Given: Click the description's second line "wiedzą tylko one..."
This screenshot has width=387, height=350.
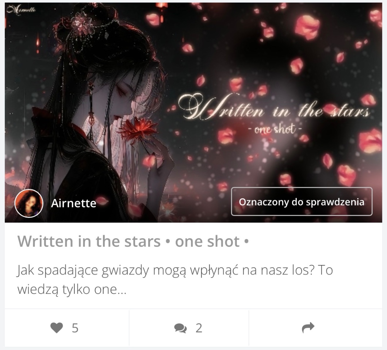Looking at the screenshot, I should pyautogui.click(x=72, y=289).
